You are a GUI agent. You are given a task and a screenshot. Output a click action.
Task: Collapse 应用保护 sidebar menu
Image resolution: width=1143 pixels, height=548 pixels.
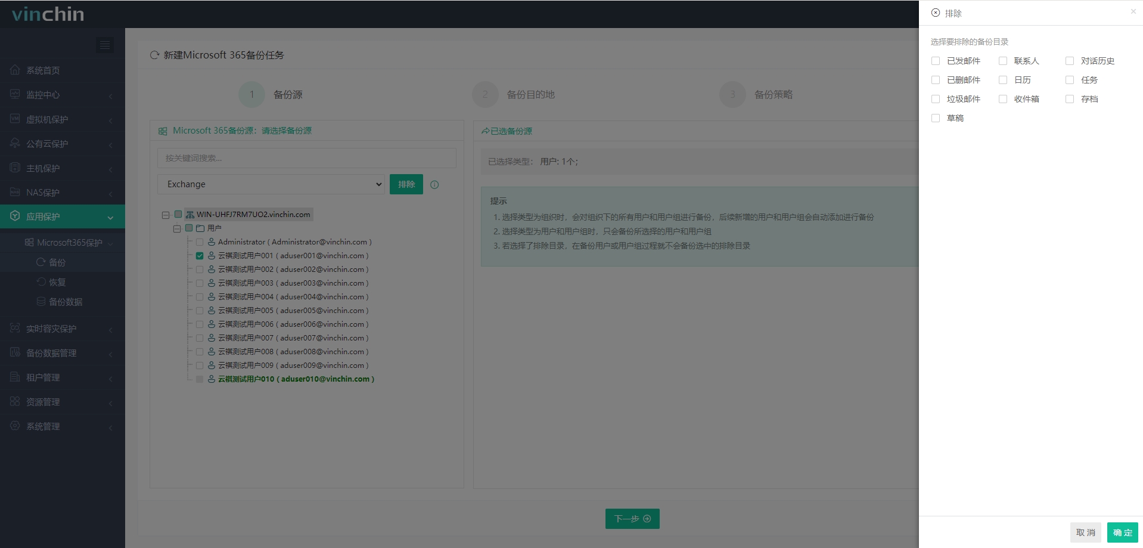(63, 216)
